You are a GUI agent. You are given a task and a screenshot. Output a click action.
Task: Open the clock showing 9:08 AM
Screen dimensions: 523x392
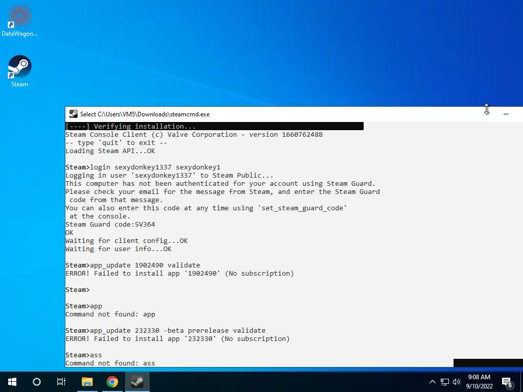coord(479,382)
